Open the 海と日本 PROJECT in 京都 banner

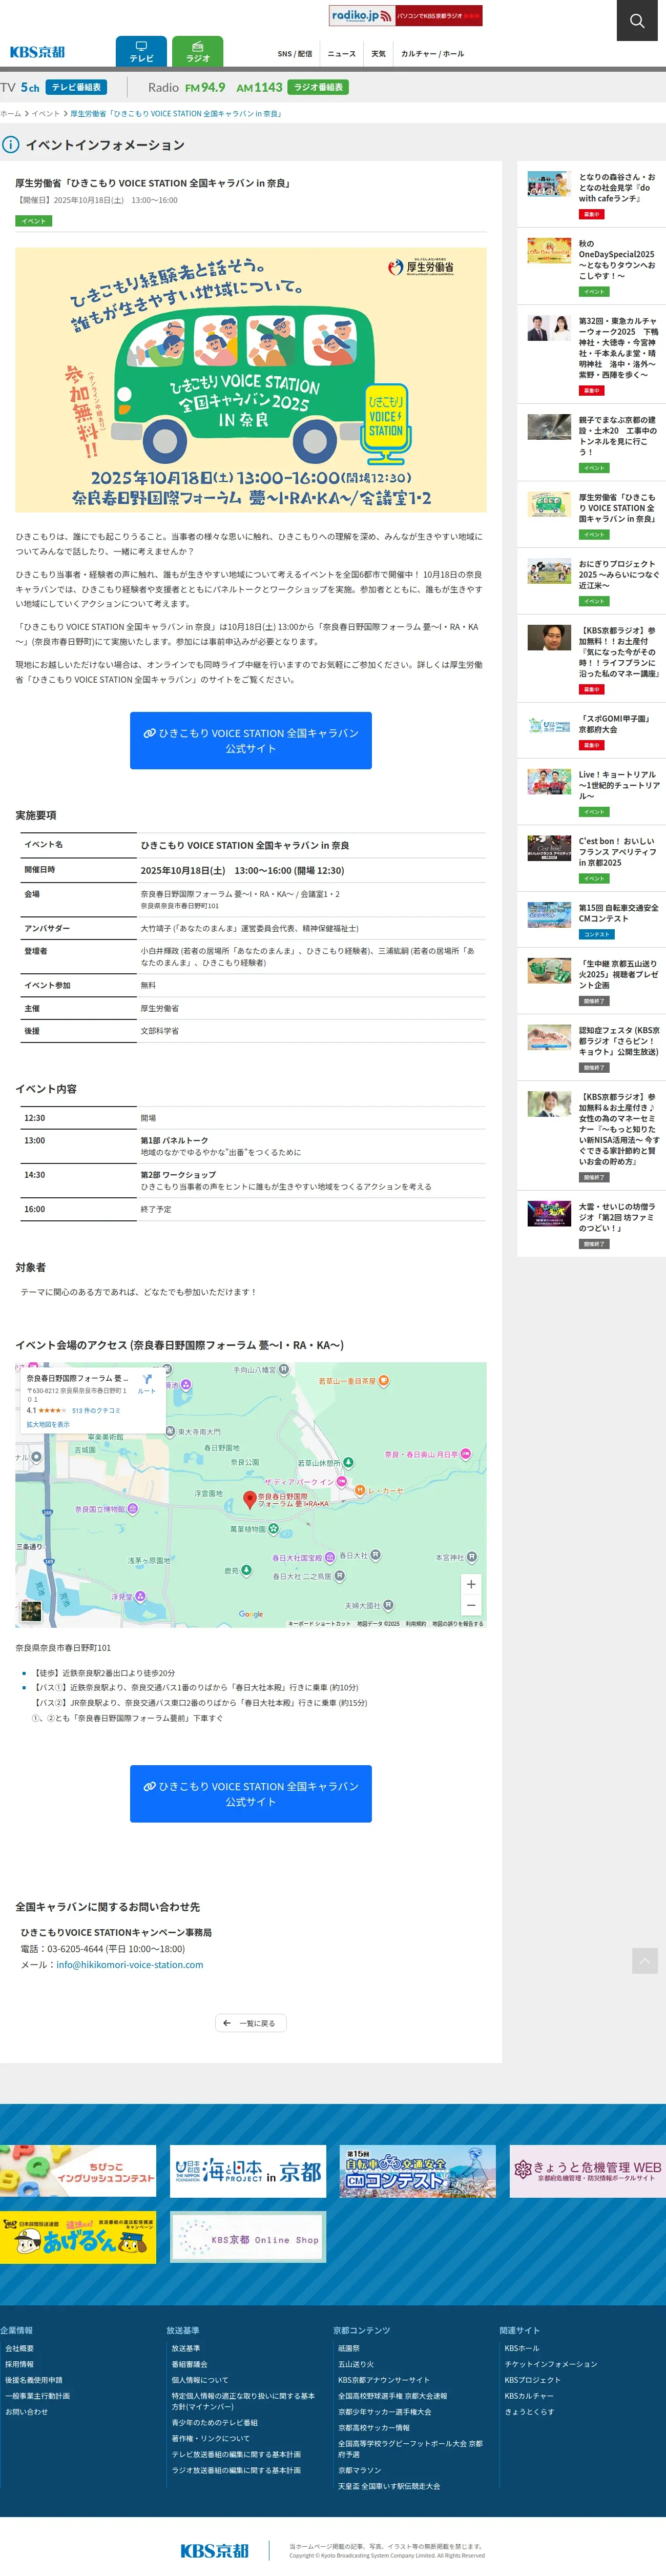[248, 2171]
